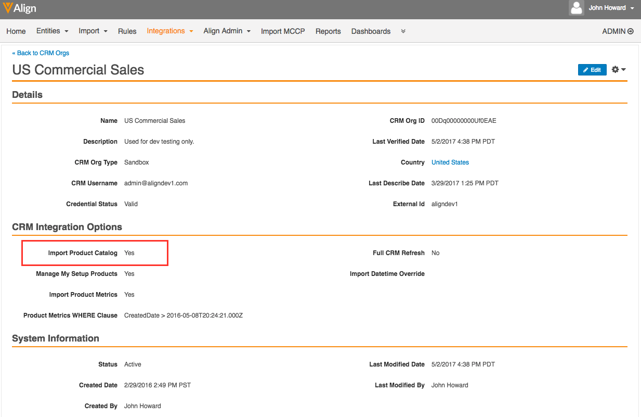Viewport: 641px width, 417px height.
Task: Click the Align logo in header
Action: click(20, 8)
